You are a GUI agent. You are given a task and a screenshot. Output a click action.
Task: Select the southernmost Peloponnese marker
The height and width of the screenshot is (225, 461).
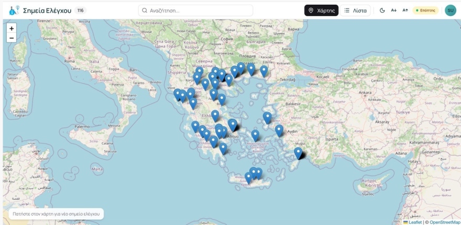pos(223,149)
